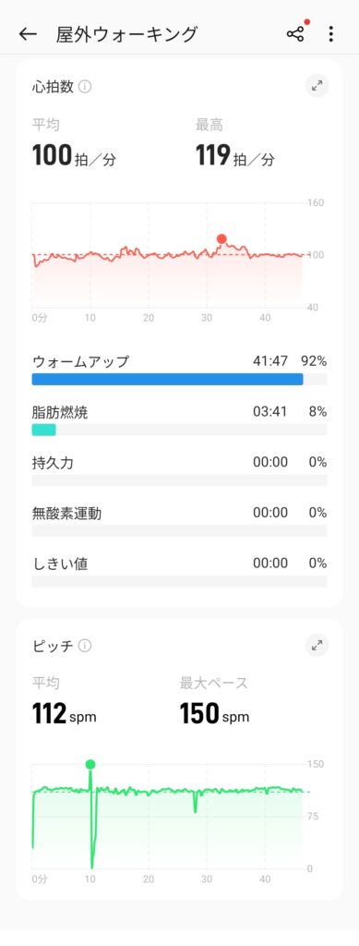This screenshot has width=359, height=946.
Task: Tap the share icon in header
Action: (295, 34)
